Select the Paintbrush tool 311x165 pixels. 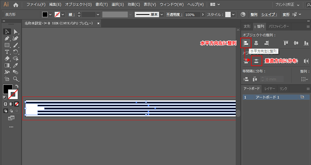pos(16,45)
